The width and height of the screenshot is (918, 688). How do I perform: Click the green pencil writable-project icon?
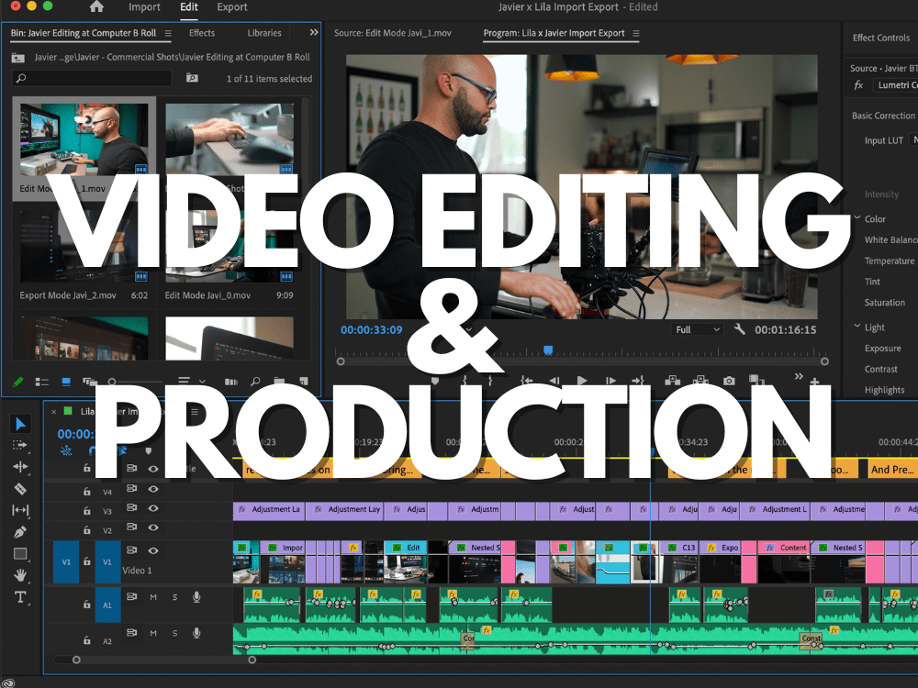(x=18, y=382)
